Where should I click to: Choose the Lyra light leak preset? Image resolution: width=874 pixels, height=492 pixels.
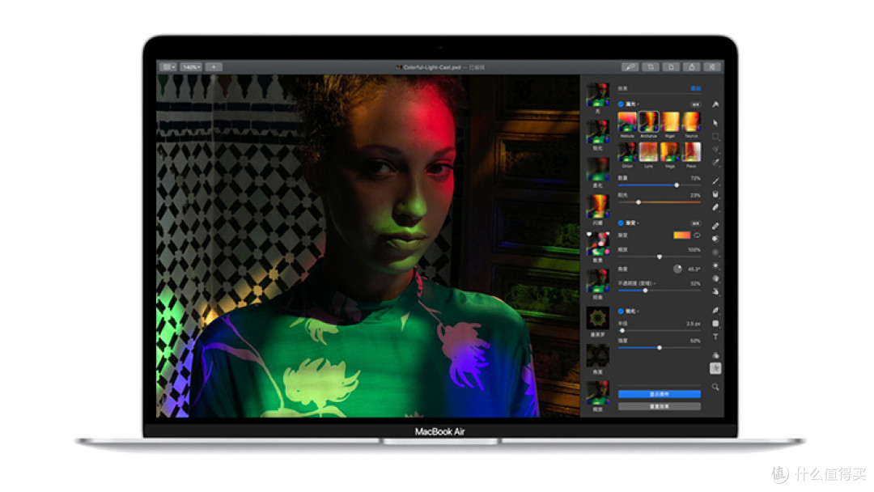tap(648, 151)
